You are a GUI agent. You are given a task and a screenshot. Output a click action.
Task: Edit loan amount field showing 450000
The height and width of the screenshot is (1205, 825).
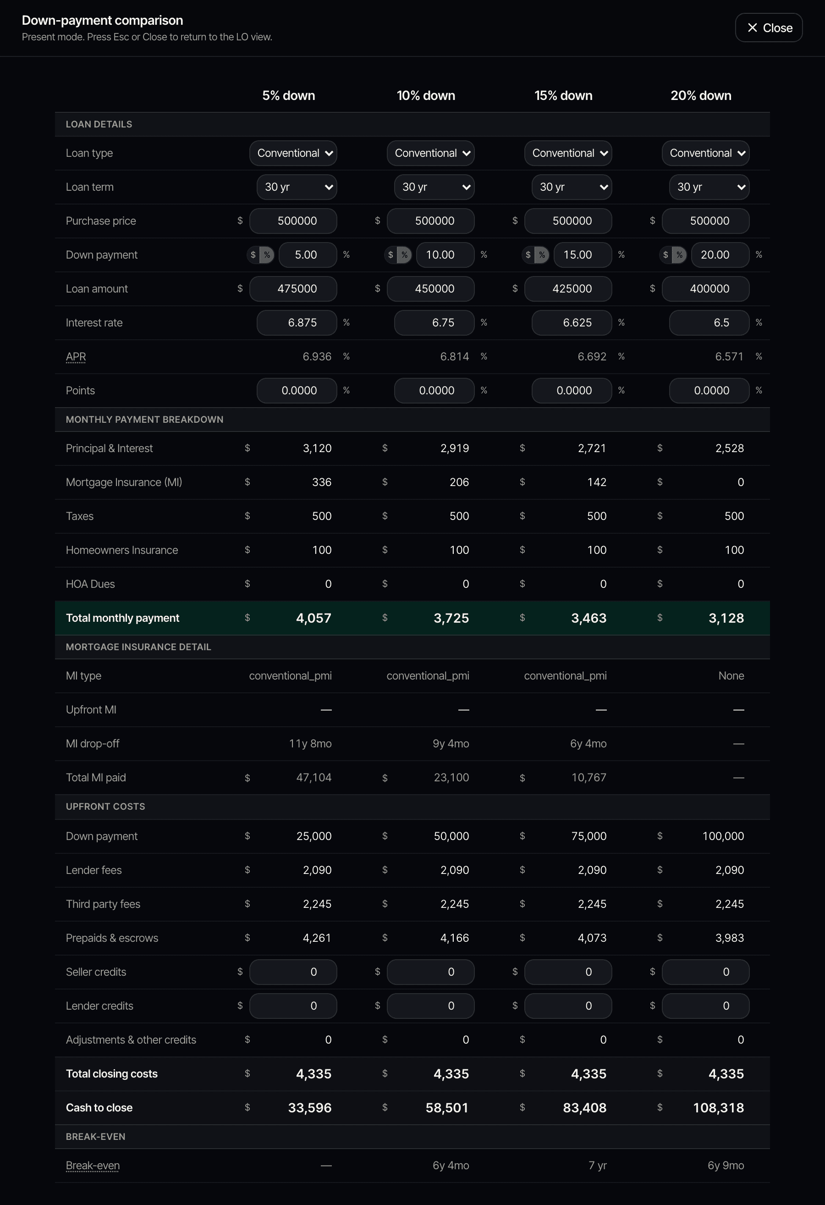[431, 289]
